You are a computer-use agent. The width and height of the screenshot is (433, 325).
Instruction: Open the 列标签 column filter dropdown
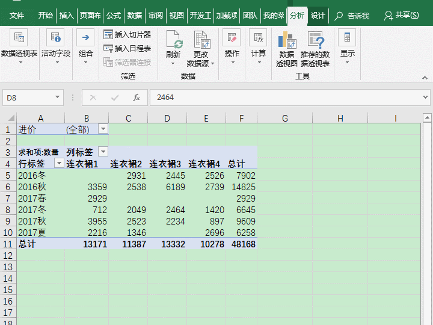[103, 152]
